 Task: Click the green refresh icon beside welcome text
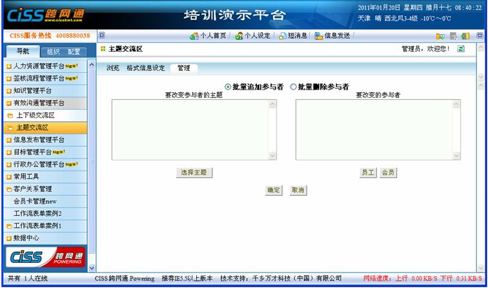pos(461,49)
